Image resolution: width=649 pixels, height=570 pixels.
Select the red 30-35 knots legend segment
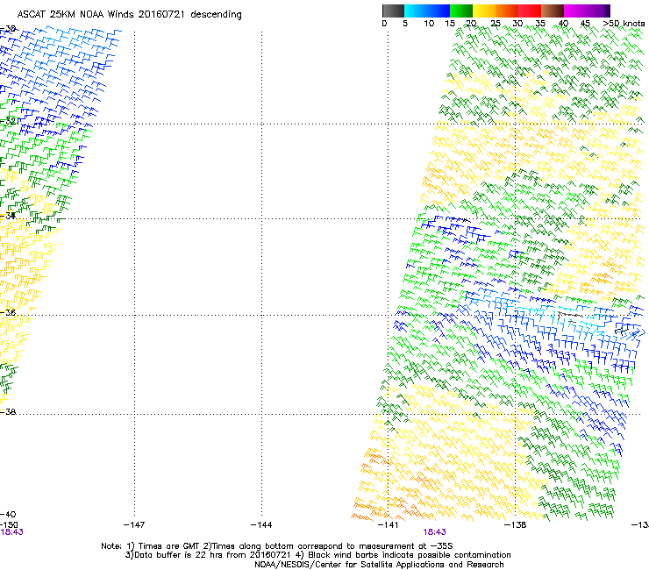click(x=530, y=11)
